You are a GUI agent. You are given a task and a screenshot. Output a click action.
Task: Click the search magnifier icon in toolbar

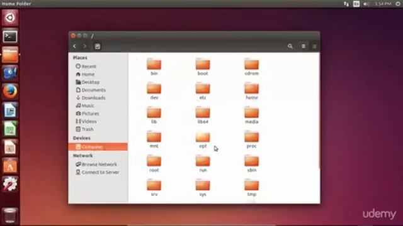point(290,46)
